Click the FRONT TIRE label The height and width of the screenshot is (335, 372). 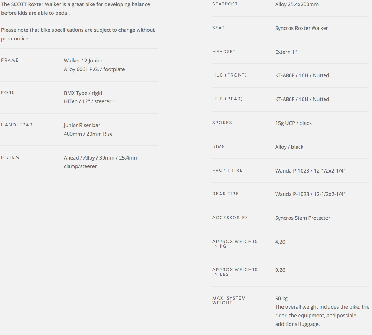coord(227,170)
